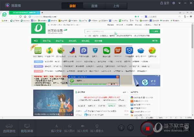The image size is (194, 137).
Task: Click the installer dialog cancel button
Action: pos(113,84)
